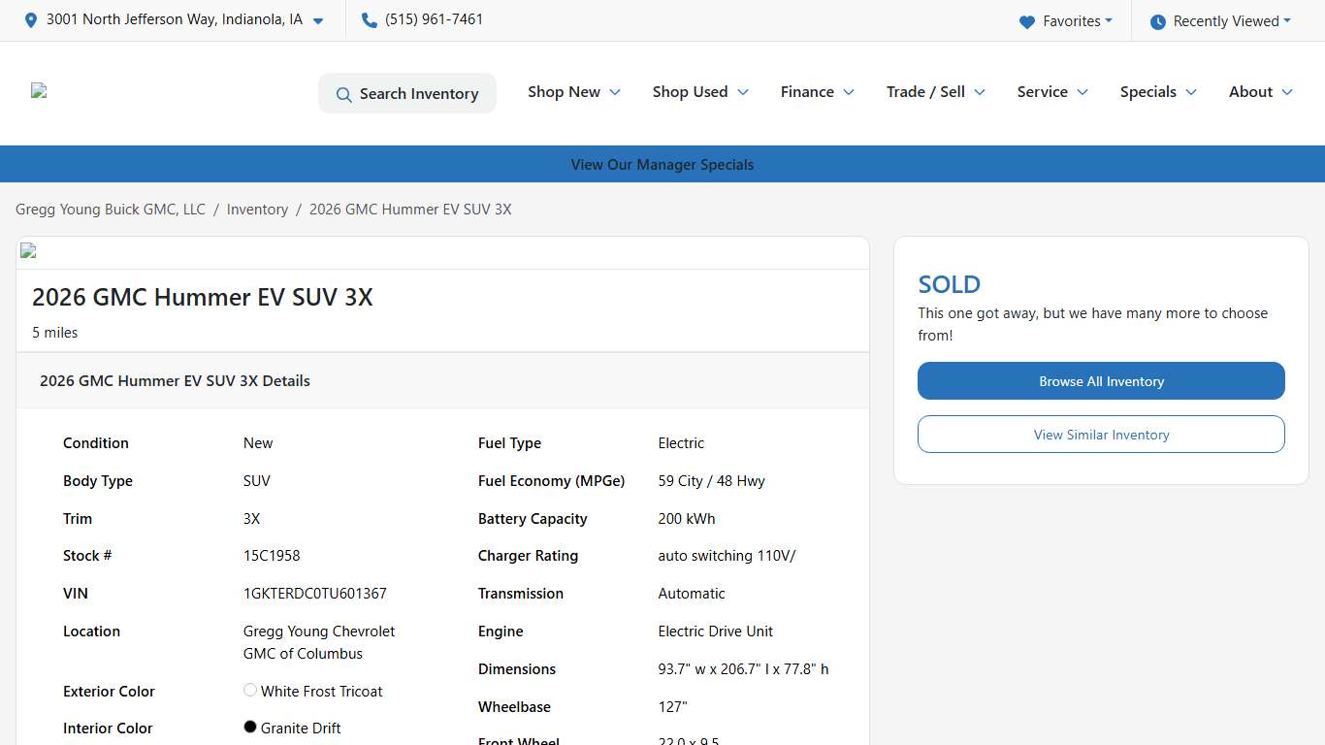
Task: Click the clock icon next to Recently Viewed
Action: coord(1159,20)
